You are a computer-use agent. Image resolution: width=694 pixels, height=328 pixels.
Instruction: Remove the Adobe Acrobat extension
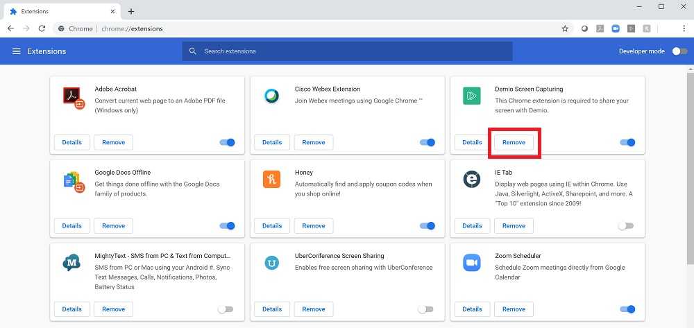coord(113,142)
